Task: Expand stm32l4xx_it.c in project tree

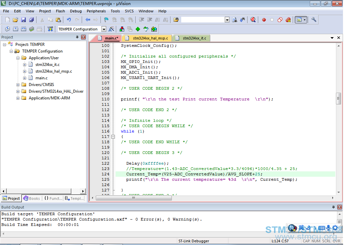Action: [25, 65]
